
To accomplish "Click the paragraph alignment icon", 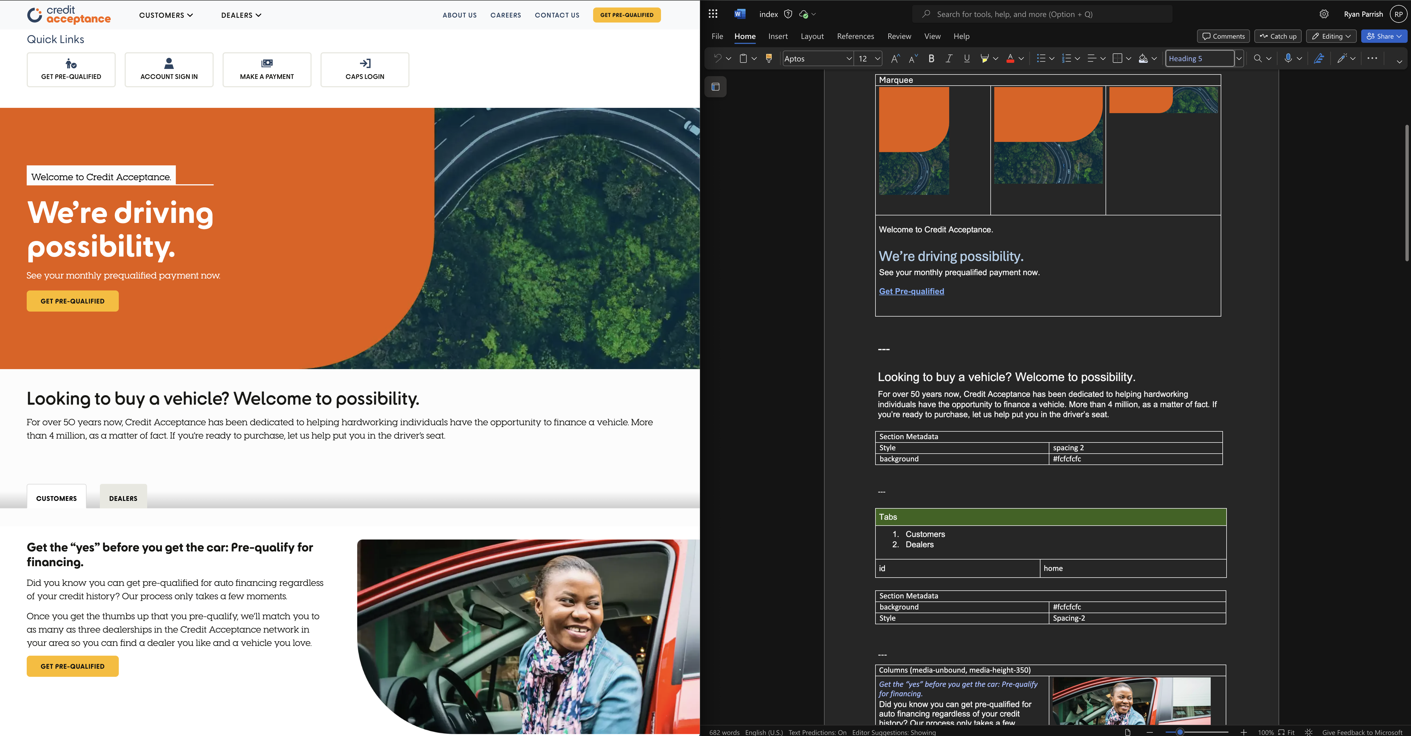I will [1092, 59].
